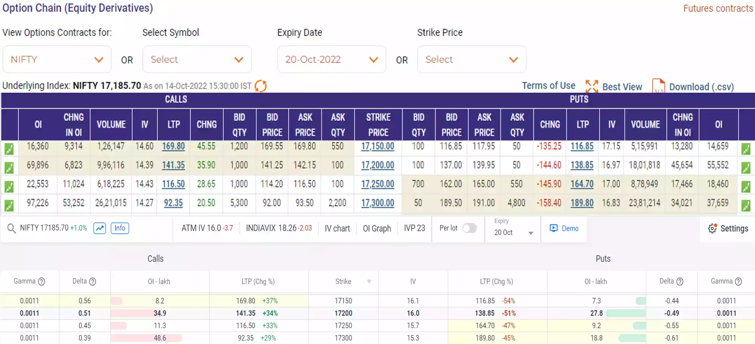Open strike price 17,150.00 link
The height and width of the screenshot is (344, 755).
[377, 146]
